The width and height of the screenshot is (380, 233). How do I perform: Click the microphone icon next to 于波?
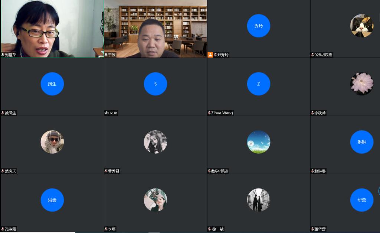click(x=106, y=55)
